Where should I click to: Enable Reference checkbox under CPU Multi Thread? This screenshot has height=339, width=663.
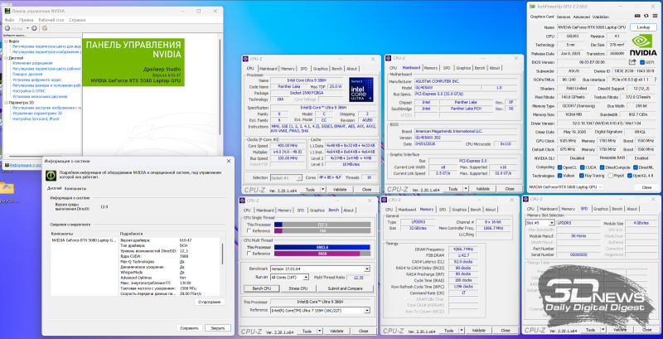(249, 253)
